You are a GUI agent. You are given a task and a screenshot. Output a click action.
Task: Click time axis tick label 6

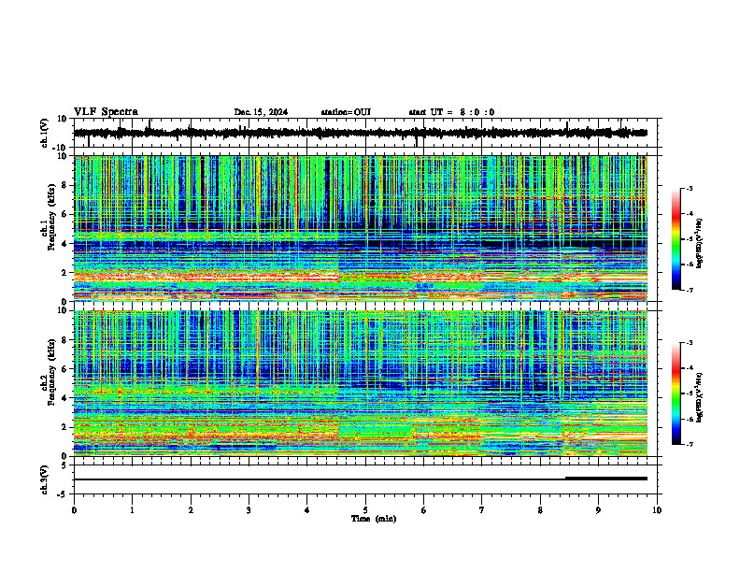pyautogui.click(x=424, y=510)
